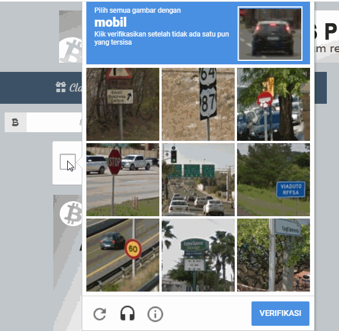The image size is (339, 331).
Task: Click the Bitcoin symbol beside the input field
Action: [15, 122]
